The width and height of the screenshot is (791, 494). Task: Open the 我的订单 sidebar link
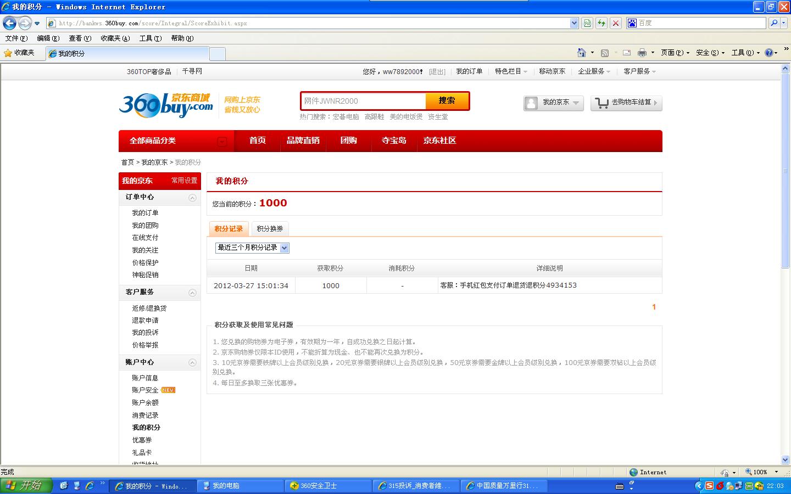point(145,213)
